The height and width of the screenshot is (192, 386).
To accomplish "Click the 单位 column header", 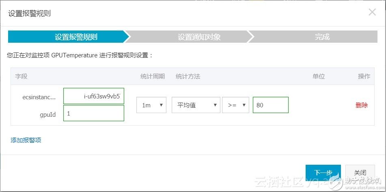I will [319, 76].
